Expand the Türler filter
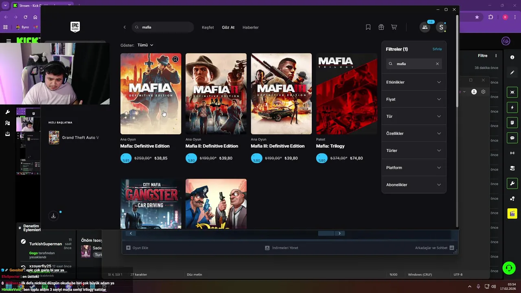This screenshot has width=521, height=293. pos(414,151)
